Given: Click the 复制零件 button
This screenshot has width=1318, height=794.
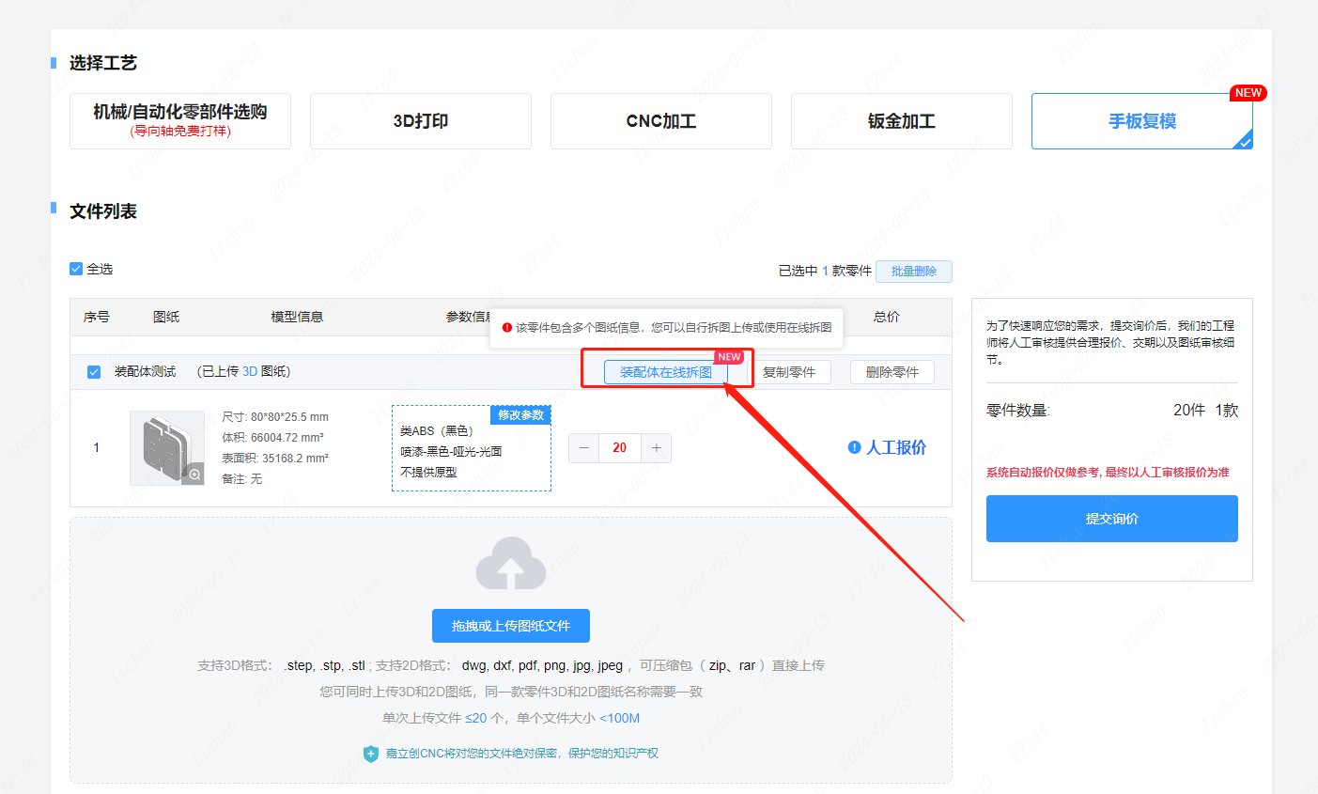Looking at the screenshot, I should pyautogui.click(x=788, y=372).
